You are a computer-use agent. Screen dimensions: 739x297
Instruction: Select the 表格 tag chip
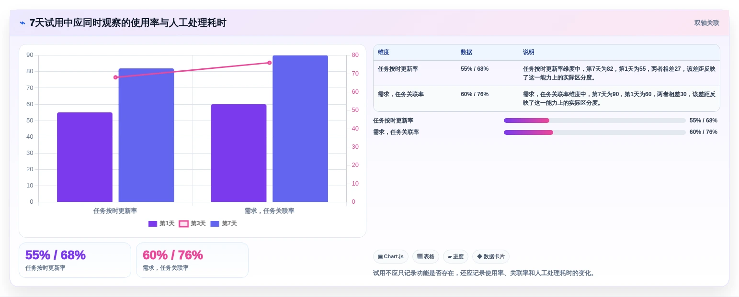(x=426, y=256)
